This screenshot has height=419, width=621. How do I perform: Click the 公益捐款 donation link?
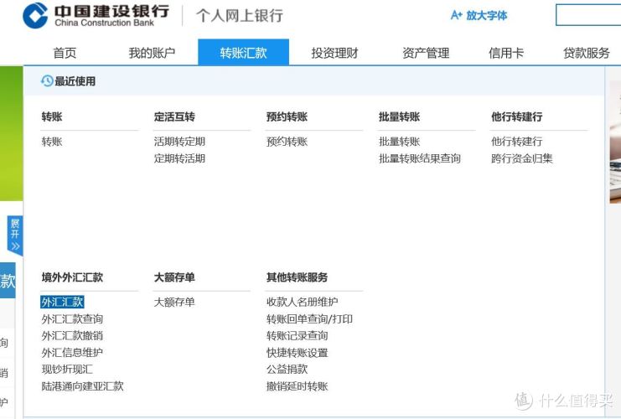[287, 369]
